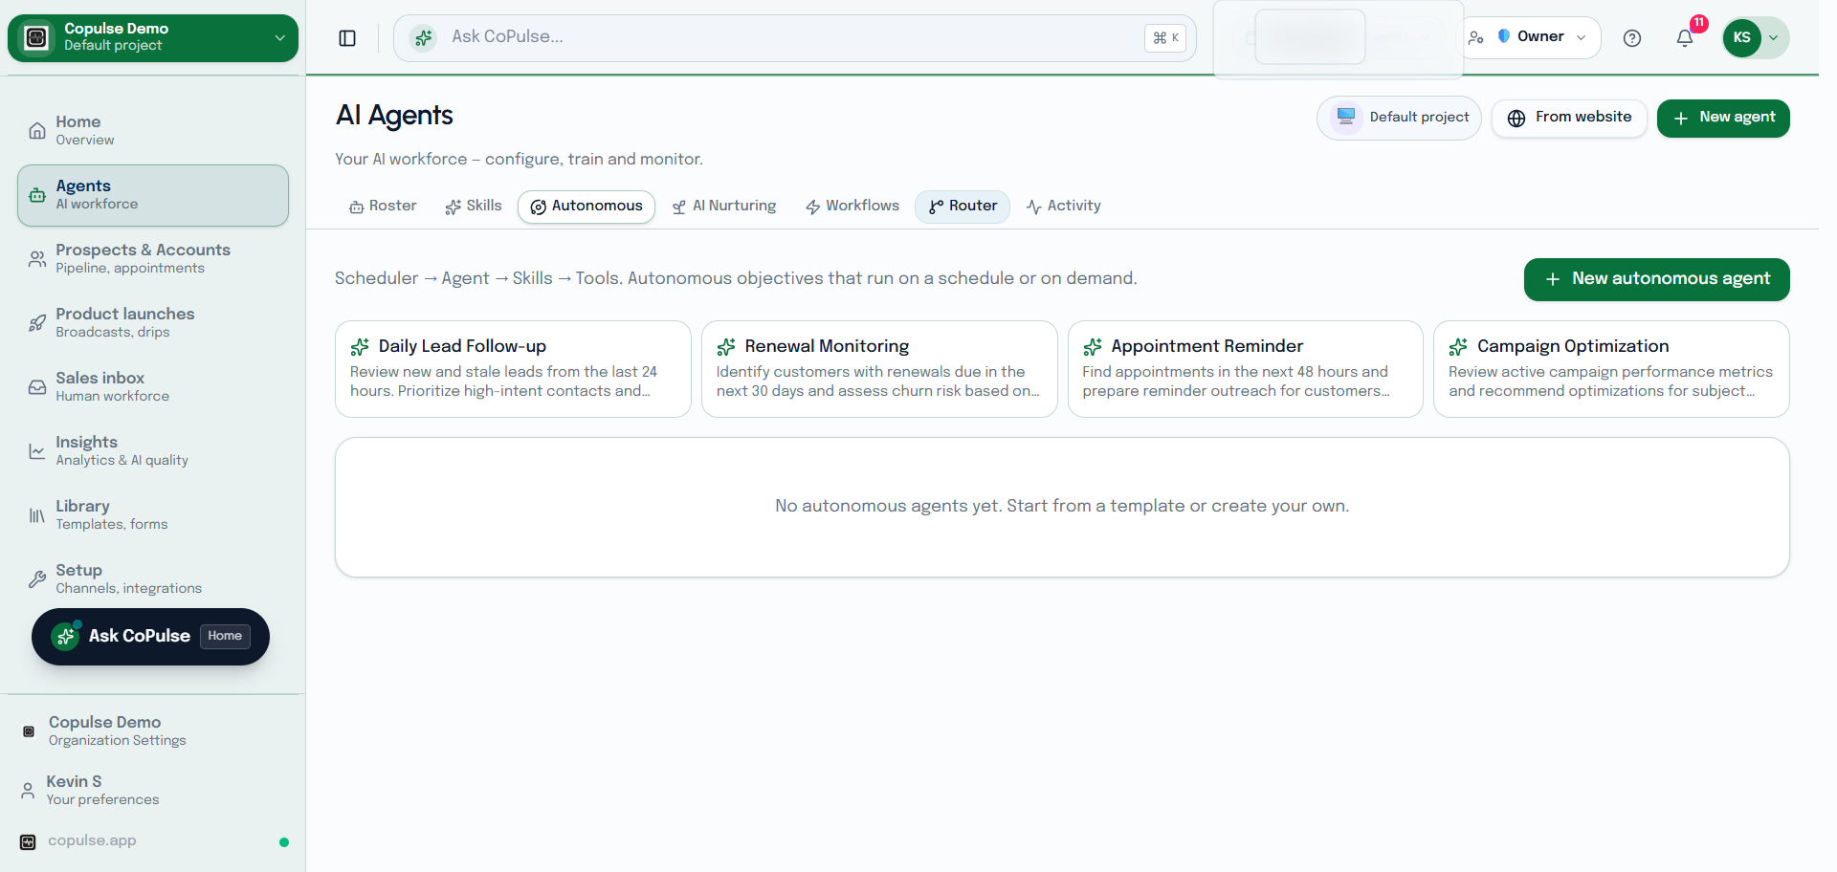Expand the user menu chevron next to KS
Viewport: 1837px width, 872px height.
click(x=1773, y=38)
